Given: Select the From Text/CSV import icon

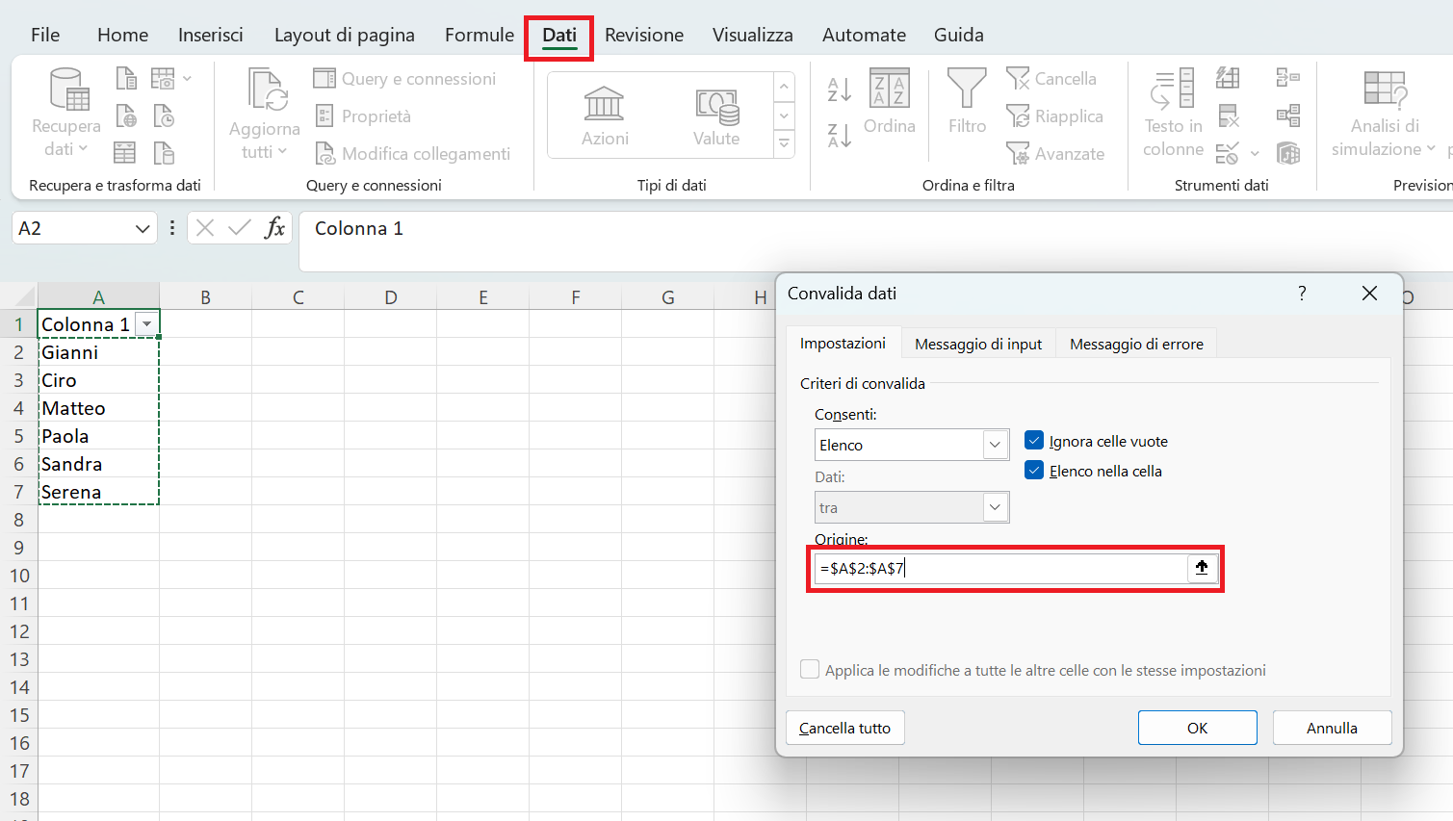Looking at the screenshot, I should tap(126, 78).
